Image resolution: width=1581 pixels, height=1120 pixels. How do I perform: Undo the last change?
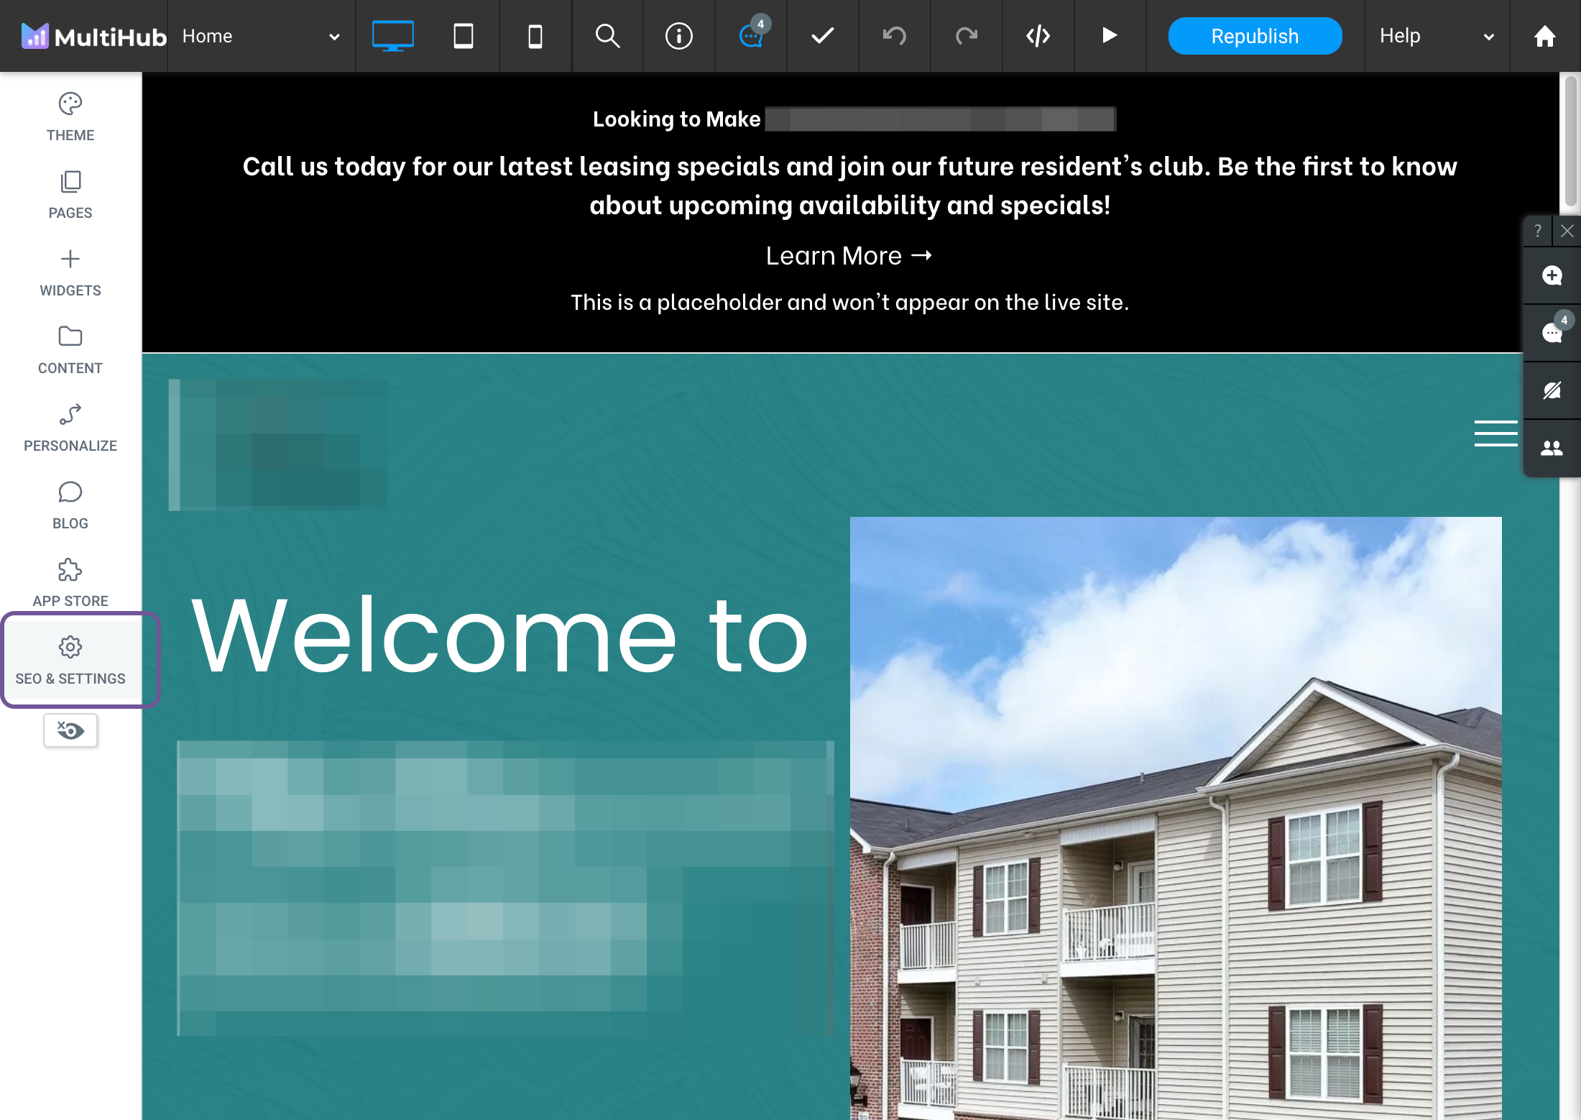pyautogui.click(x=895, y=36)
